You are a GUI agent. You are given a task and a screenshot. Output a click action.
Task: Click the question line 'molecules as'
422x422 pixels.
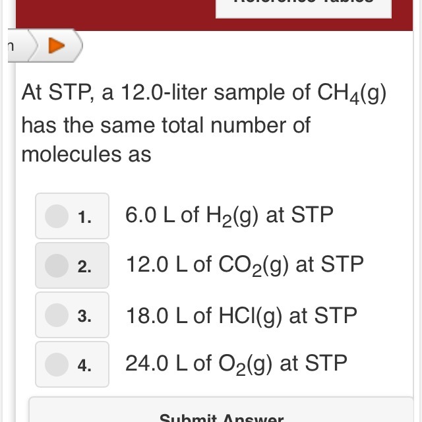tap(86, 154)
